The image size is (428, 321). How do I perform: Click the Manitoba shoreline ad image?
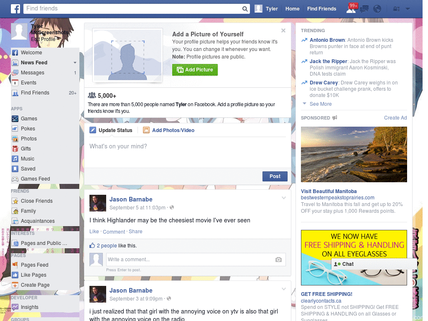(x=354, y=155)
